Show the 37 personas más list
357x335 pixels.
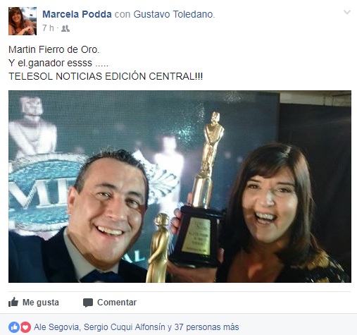[x=206, y=327]
